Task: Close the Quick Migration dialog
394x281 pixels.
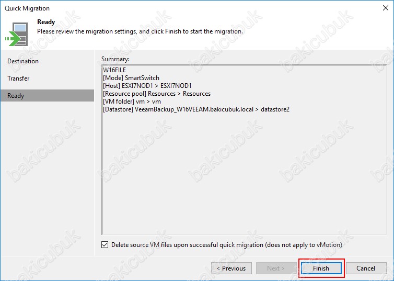Action: (386, 8)
